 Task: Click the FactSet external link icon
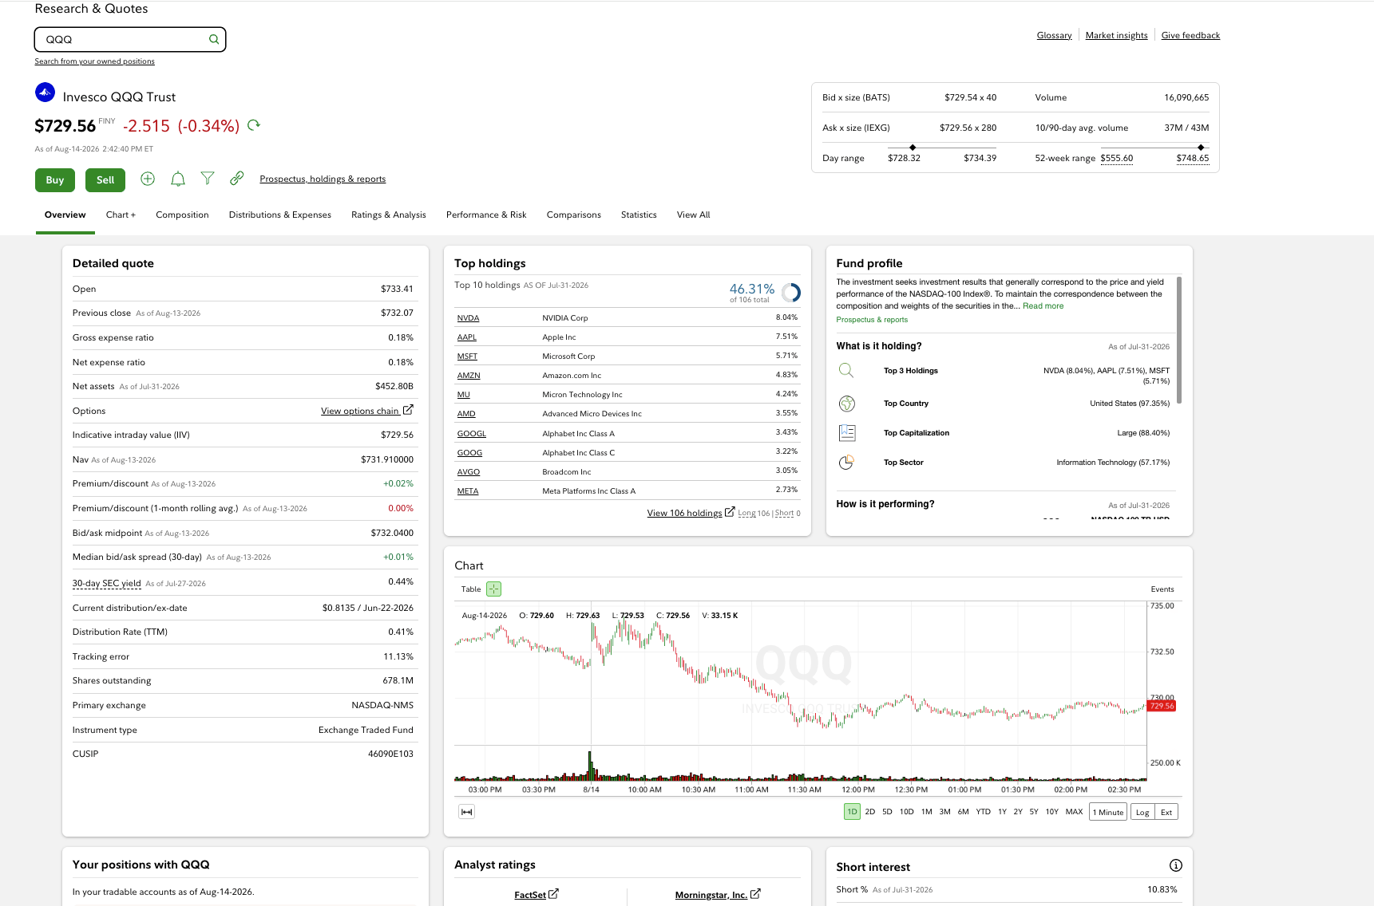554,894
